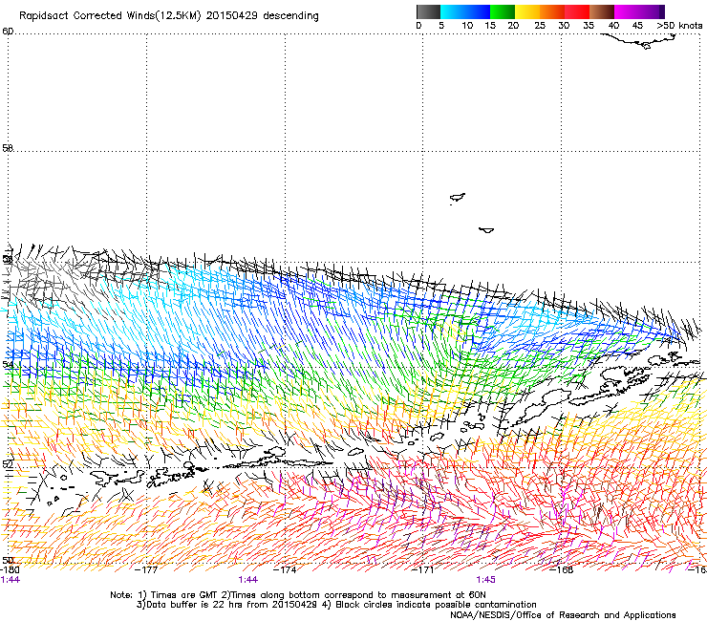Click the middle purple time stamp '1:44'

(248, 580)
